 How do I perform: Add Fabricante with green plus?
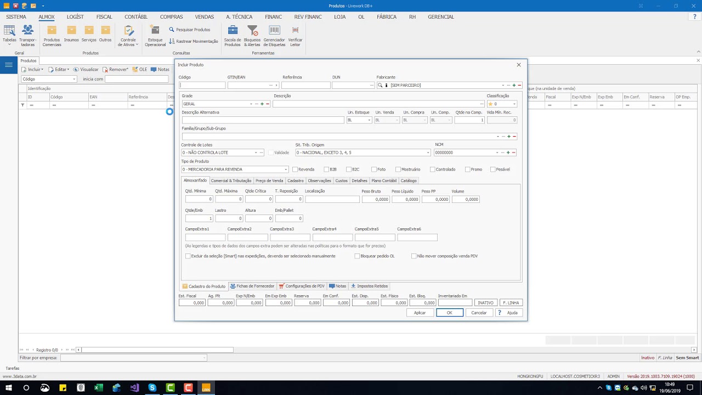pyautogui.click(x=514, y=85)
